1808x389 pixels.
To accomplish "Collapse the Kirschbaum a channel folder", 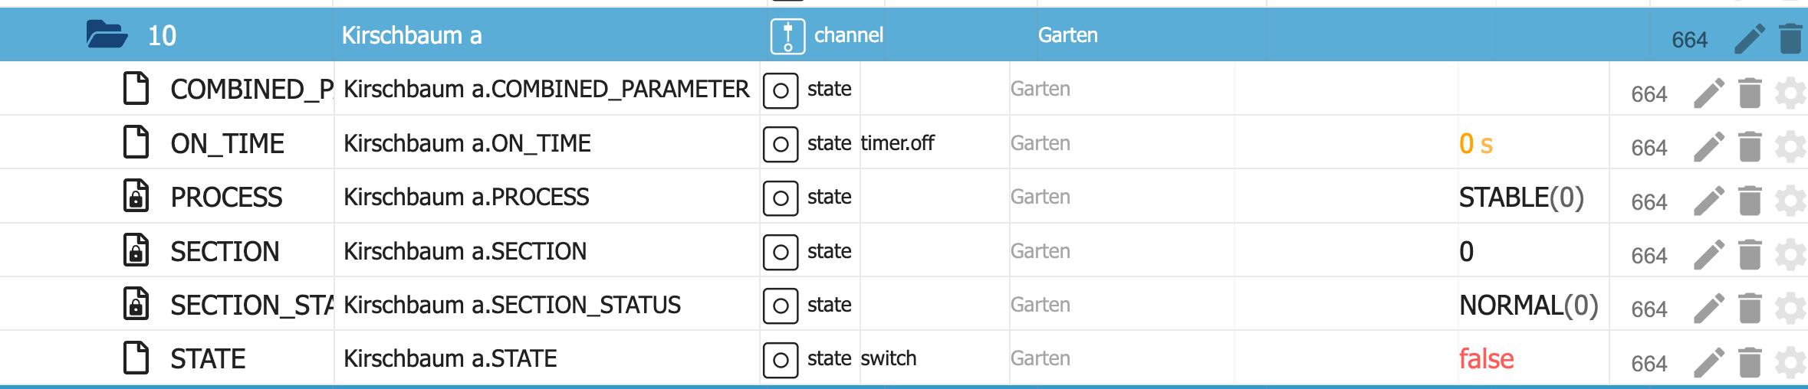I will point(107,35).
